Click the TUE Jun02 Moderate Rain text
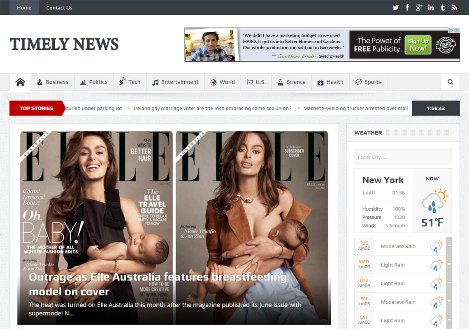The height and width of the screenshot is (329, 469). point(398,246)
